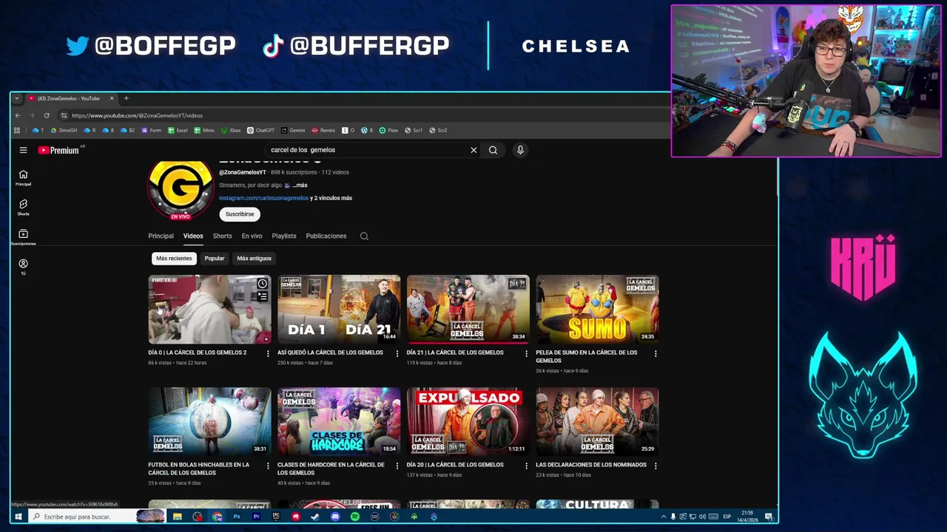This screenshot has height=532, width=947.
Task: Click the YouTube Premium logo
Action: 58,150
